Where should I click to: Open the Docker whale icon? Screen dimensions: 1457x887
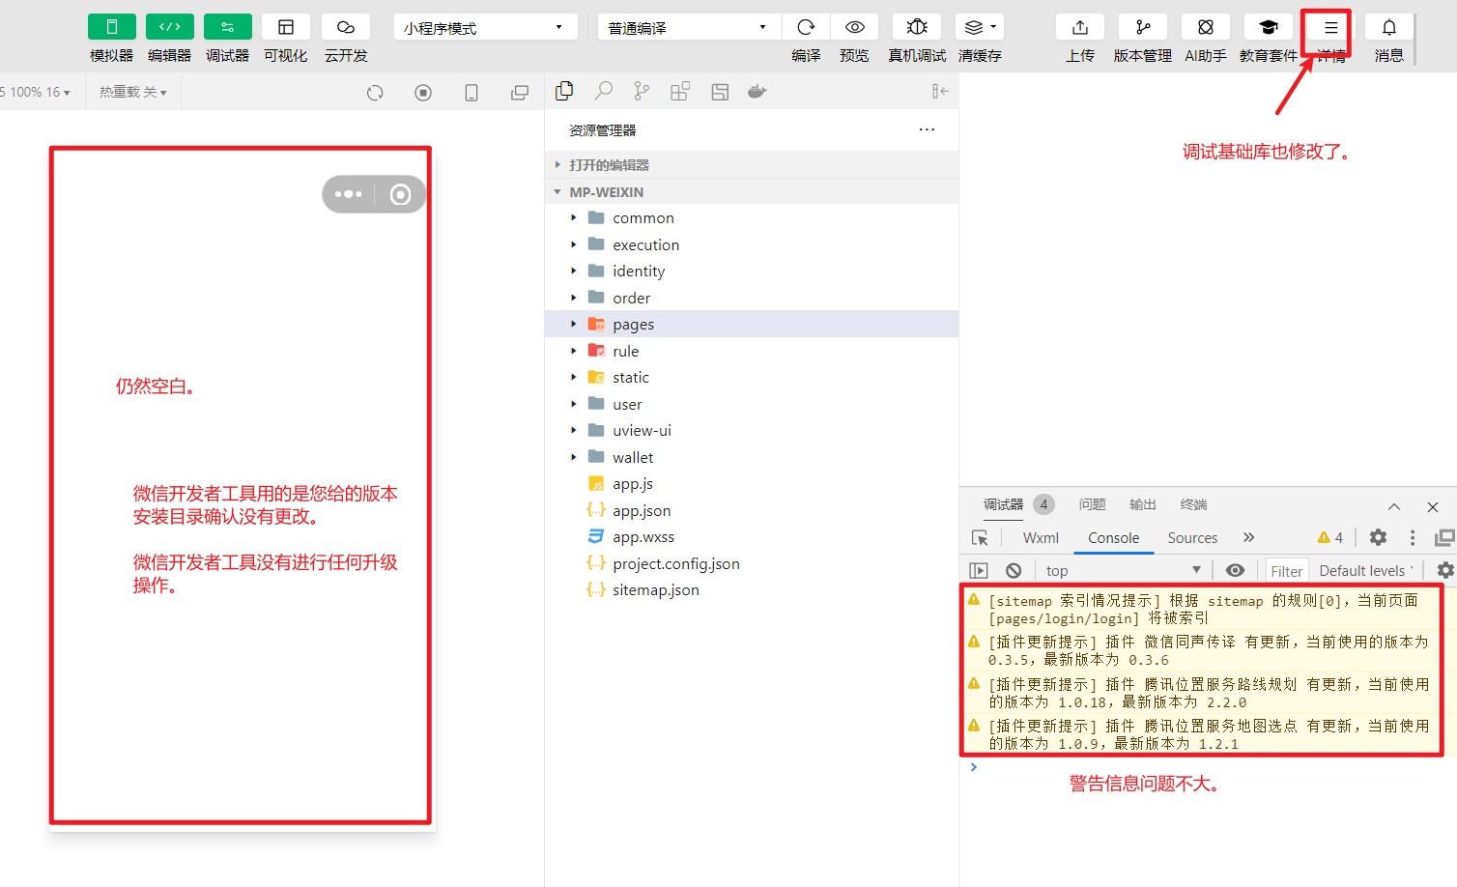(757, 91)
